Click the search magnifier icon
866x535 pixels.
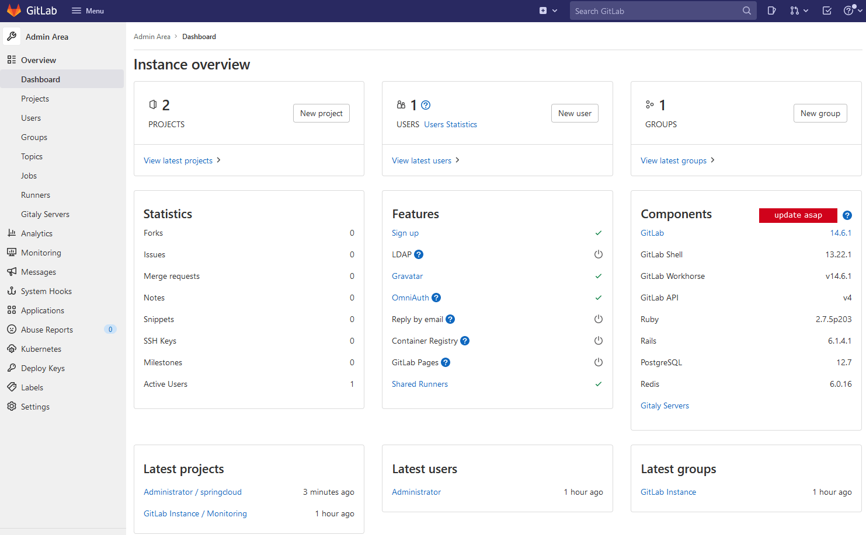coord(747,11)
